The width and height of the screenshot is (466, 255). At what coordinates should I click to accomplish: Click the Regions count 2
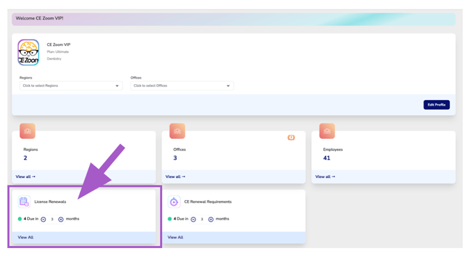[25, 158]
